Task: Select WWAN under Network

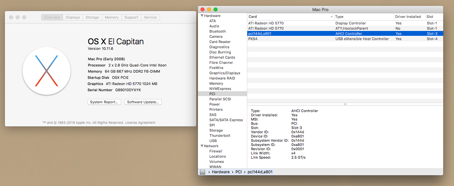Action: (215, 167)
